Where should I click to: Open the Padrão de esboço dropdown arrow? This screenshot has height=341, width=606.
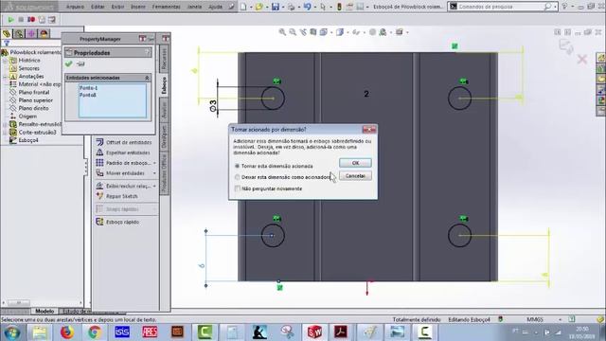click(154, 163)
